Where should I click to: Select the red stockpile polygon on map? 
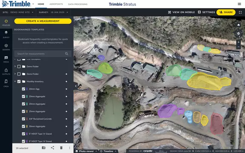coord(217,124)
